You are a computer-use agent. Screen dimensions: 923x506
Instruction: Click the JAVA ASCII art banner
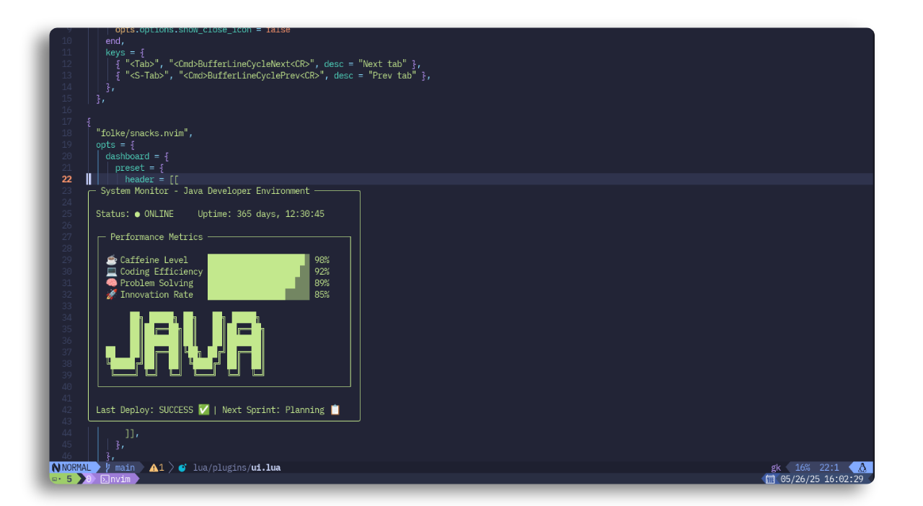[x=185, y=343]
